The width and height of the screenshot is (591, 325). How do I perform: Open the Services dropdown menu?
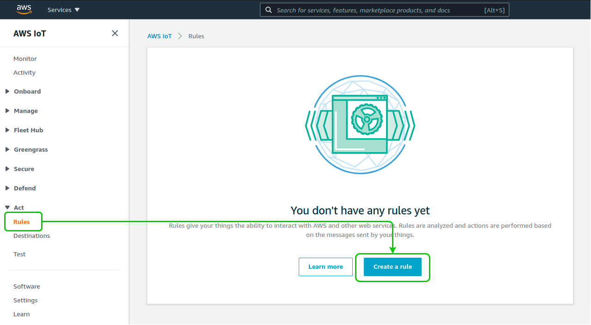click(64, 10)
